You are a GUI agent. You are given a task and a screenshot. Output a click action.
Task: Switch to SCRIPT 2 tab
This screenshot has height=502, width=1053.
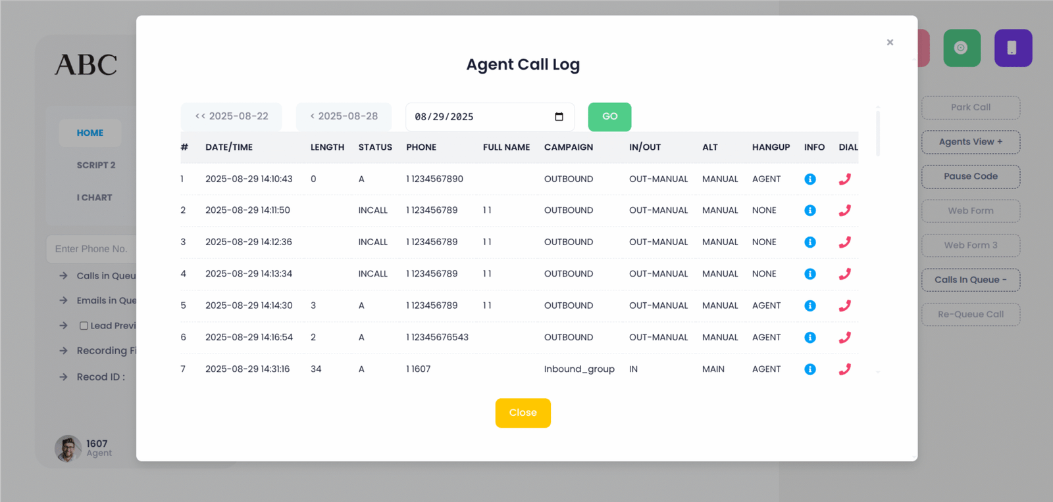[x=96, y=165]
